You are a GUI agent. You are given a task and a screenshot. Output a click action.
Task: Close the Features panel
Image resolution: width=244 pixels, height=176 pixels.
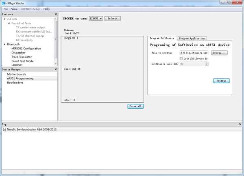(56, 14)
